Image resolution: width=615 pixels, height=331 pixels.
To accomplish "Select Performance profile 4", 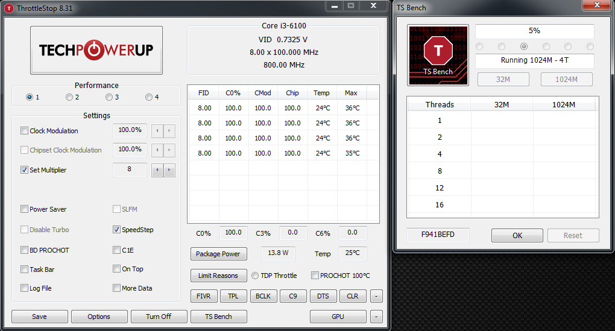I will pyautogui.click(x=149, y=97).
